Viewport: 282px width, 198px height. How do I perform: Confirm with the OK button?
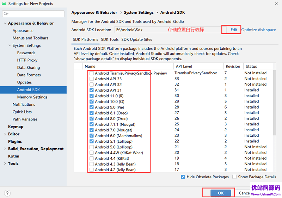coord(221,193)
